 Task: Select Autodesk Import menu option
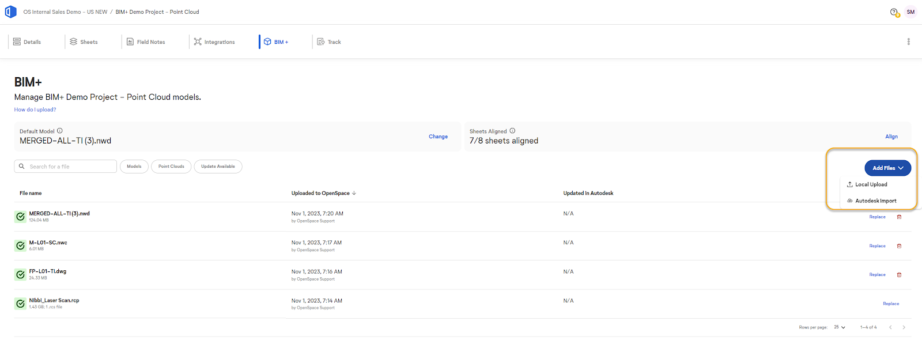pos(875,201)
